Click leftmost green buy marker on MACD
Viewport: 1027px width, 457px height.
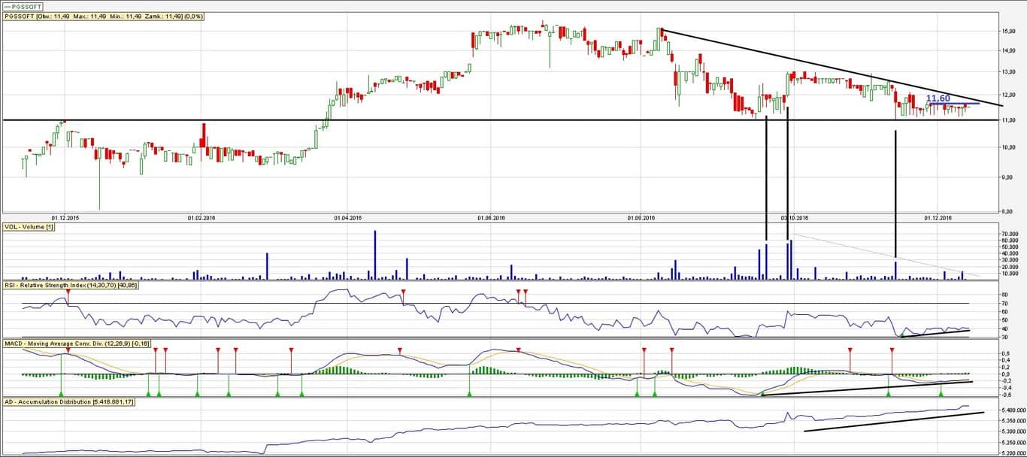coord(61,392)
